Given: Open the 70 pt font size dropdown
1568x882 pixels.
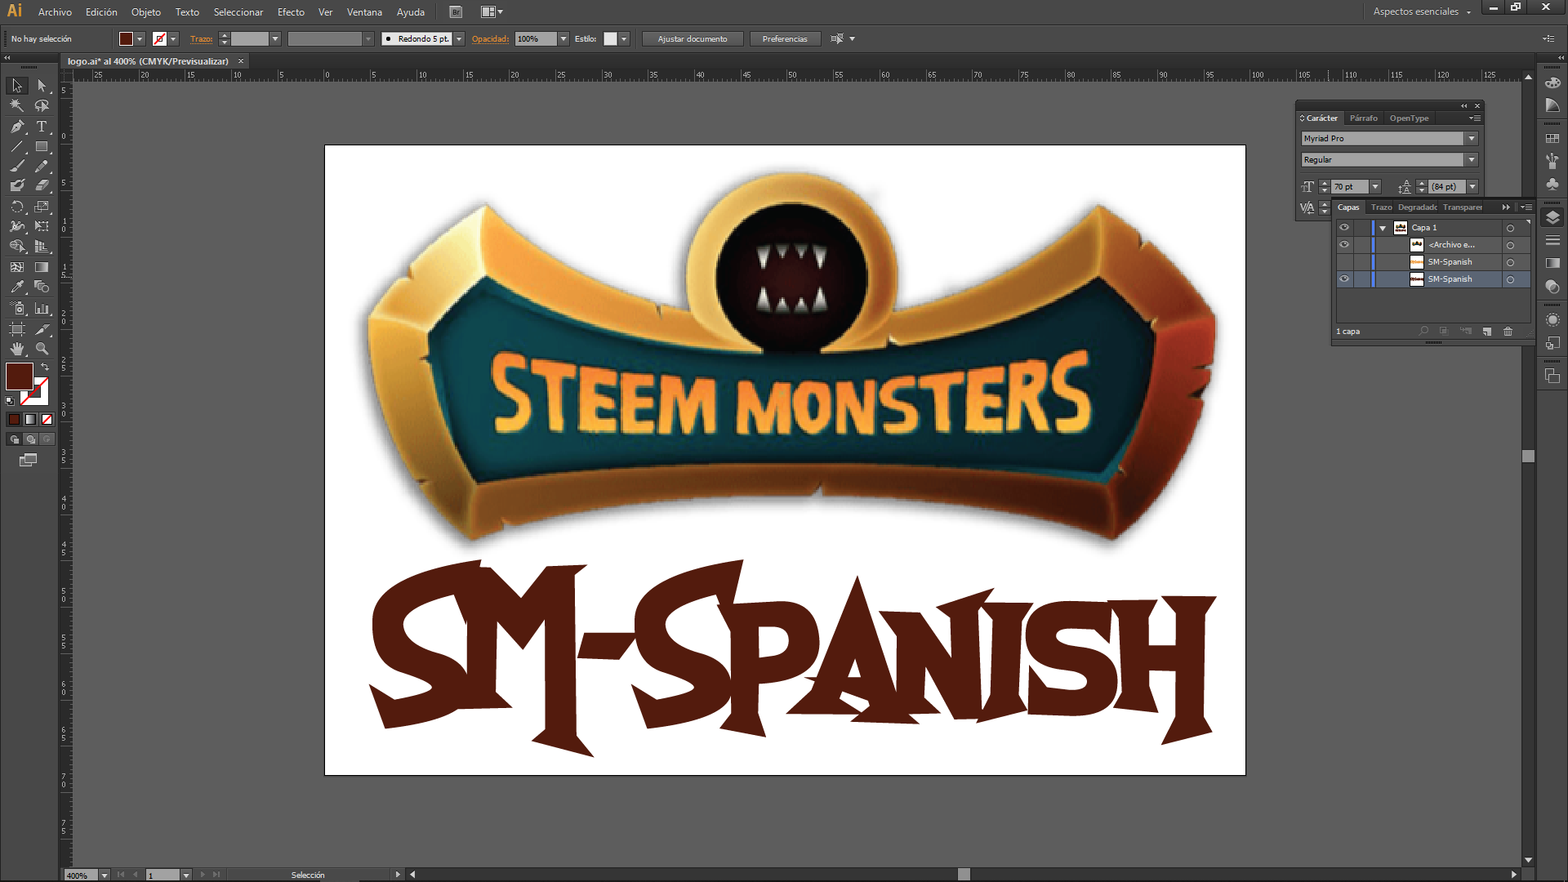Looking at the screenshot, I should (x=1375, y=187).
